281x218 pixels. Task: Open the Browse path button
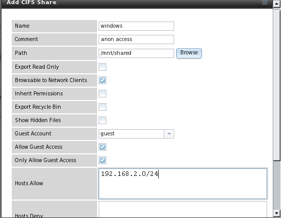(189, 53)
